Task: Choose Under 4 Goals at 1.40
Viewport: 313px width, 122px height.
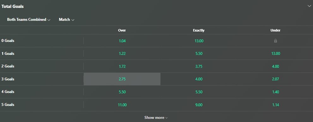Action: point(275,92)
